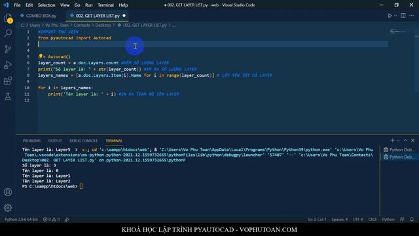This screenshot has width=419, height=236.
Task: Change the Spaces: 4 indentation setting
Action: 339,220
